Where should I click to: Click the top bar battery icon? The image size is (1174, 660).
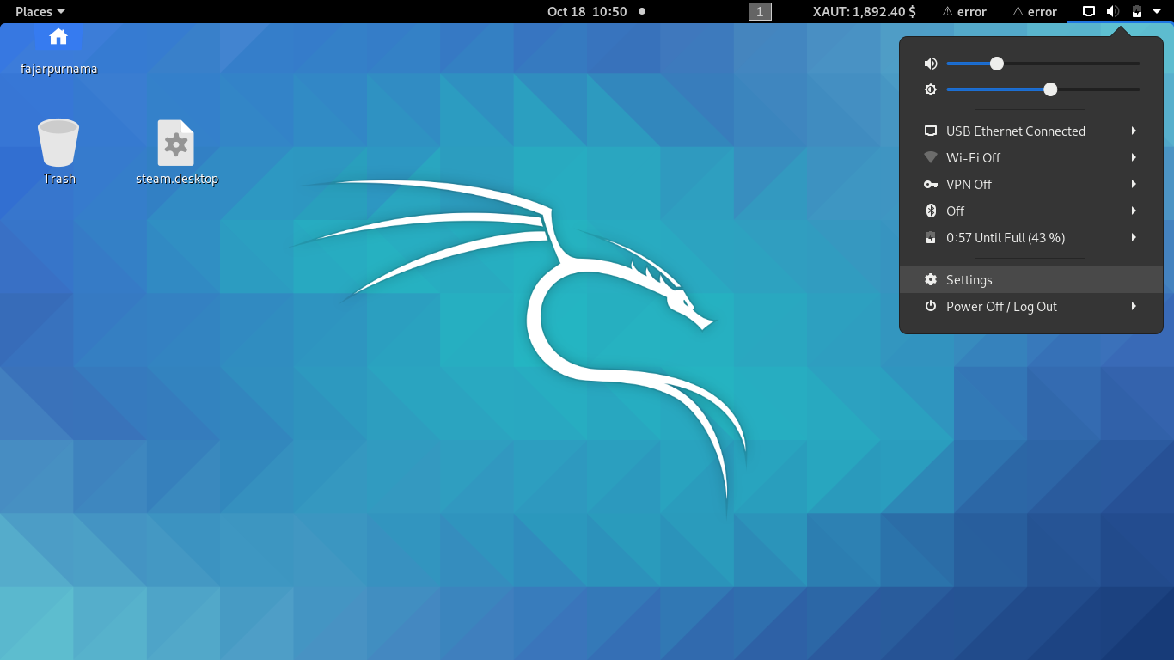[1136, 11]
